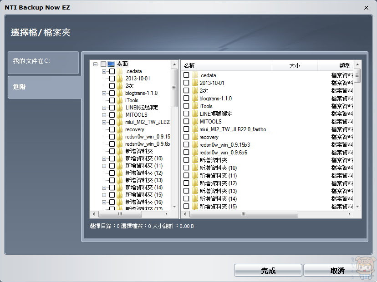Select the 新增資料夾 (13) name in tree
This screenshot has height=282, width=377.
pos(144,180)
